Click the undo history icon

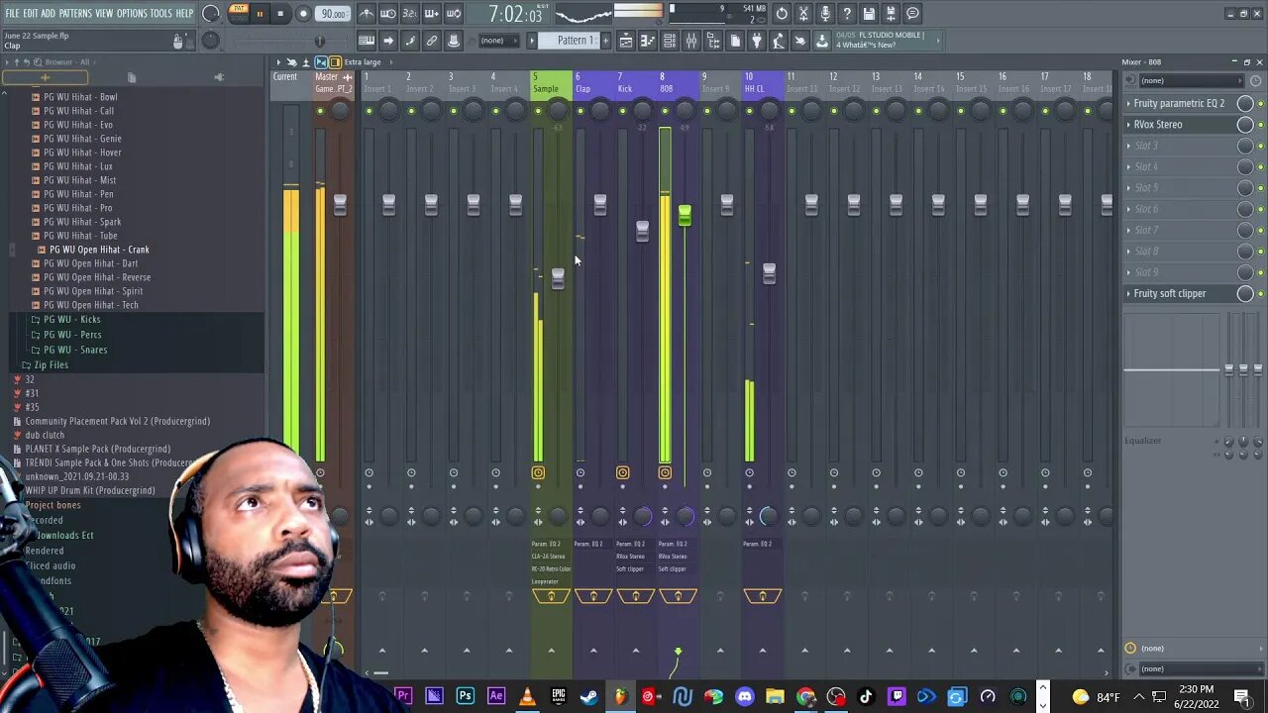[x=782, y=14]
